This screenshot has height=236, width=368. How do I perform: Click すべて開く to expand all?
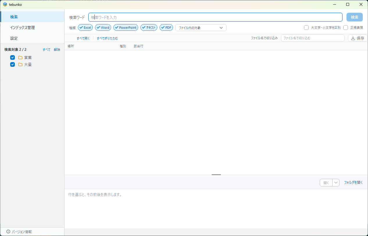click(x=83, y=38)
